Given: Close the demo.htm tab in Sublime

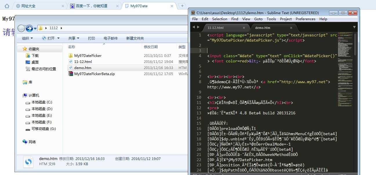Looking at the screenshot, I should point(291,28).
